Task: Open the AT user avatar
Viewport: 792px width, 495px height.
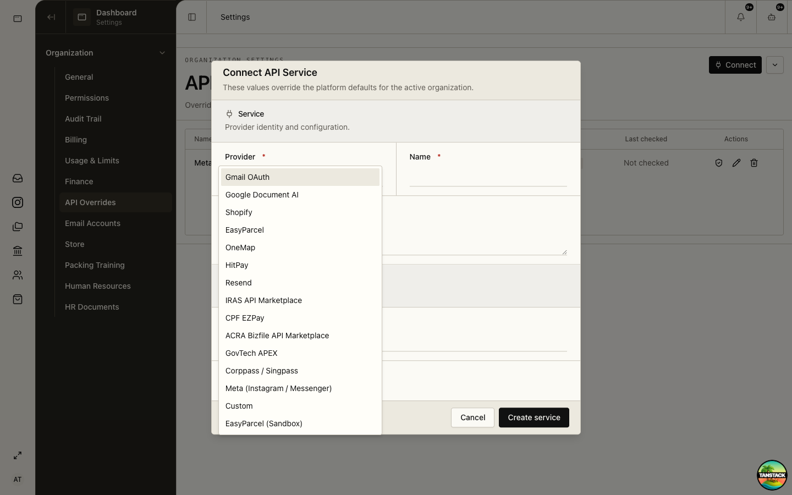Action: (x=18, y=480)
